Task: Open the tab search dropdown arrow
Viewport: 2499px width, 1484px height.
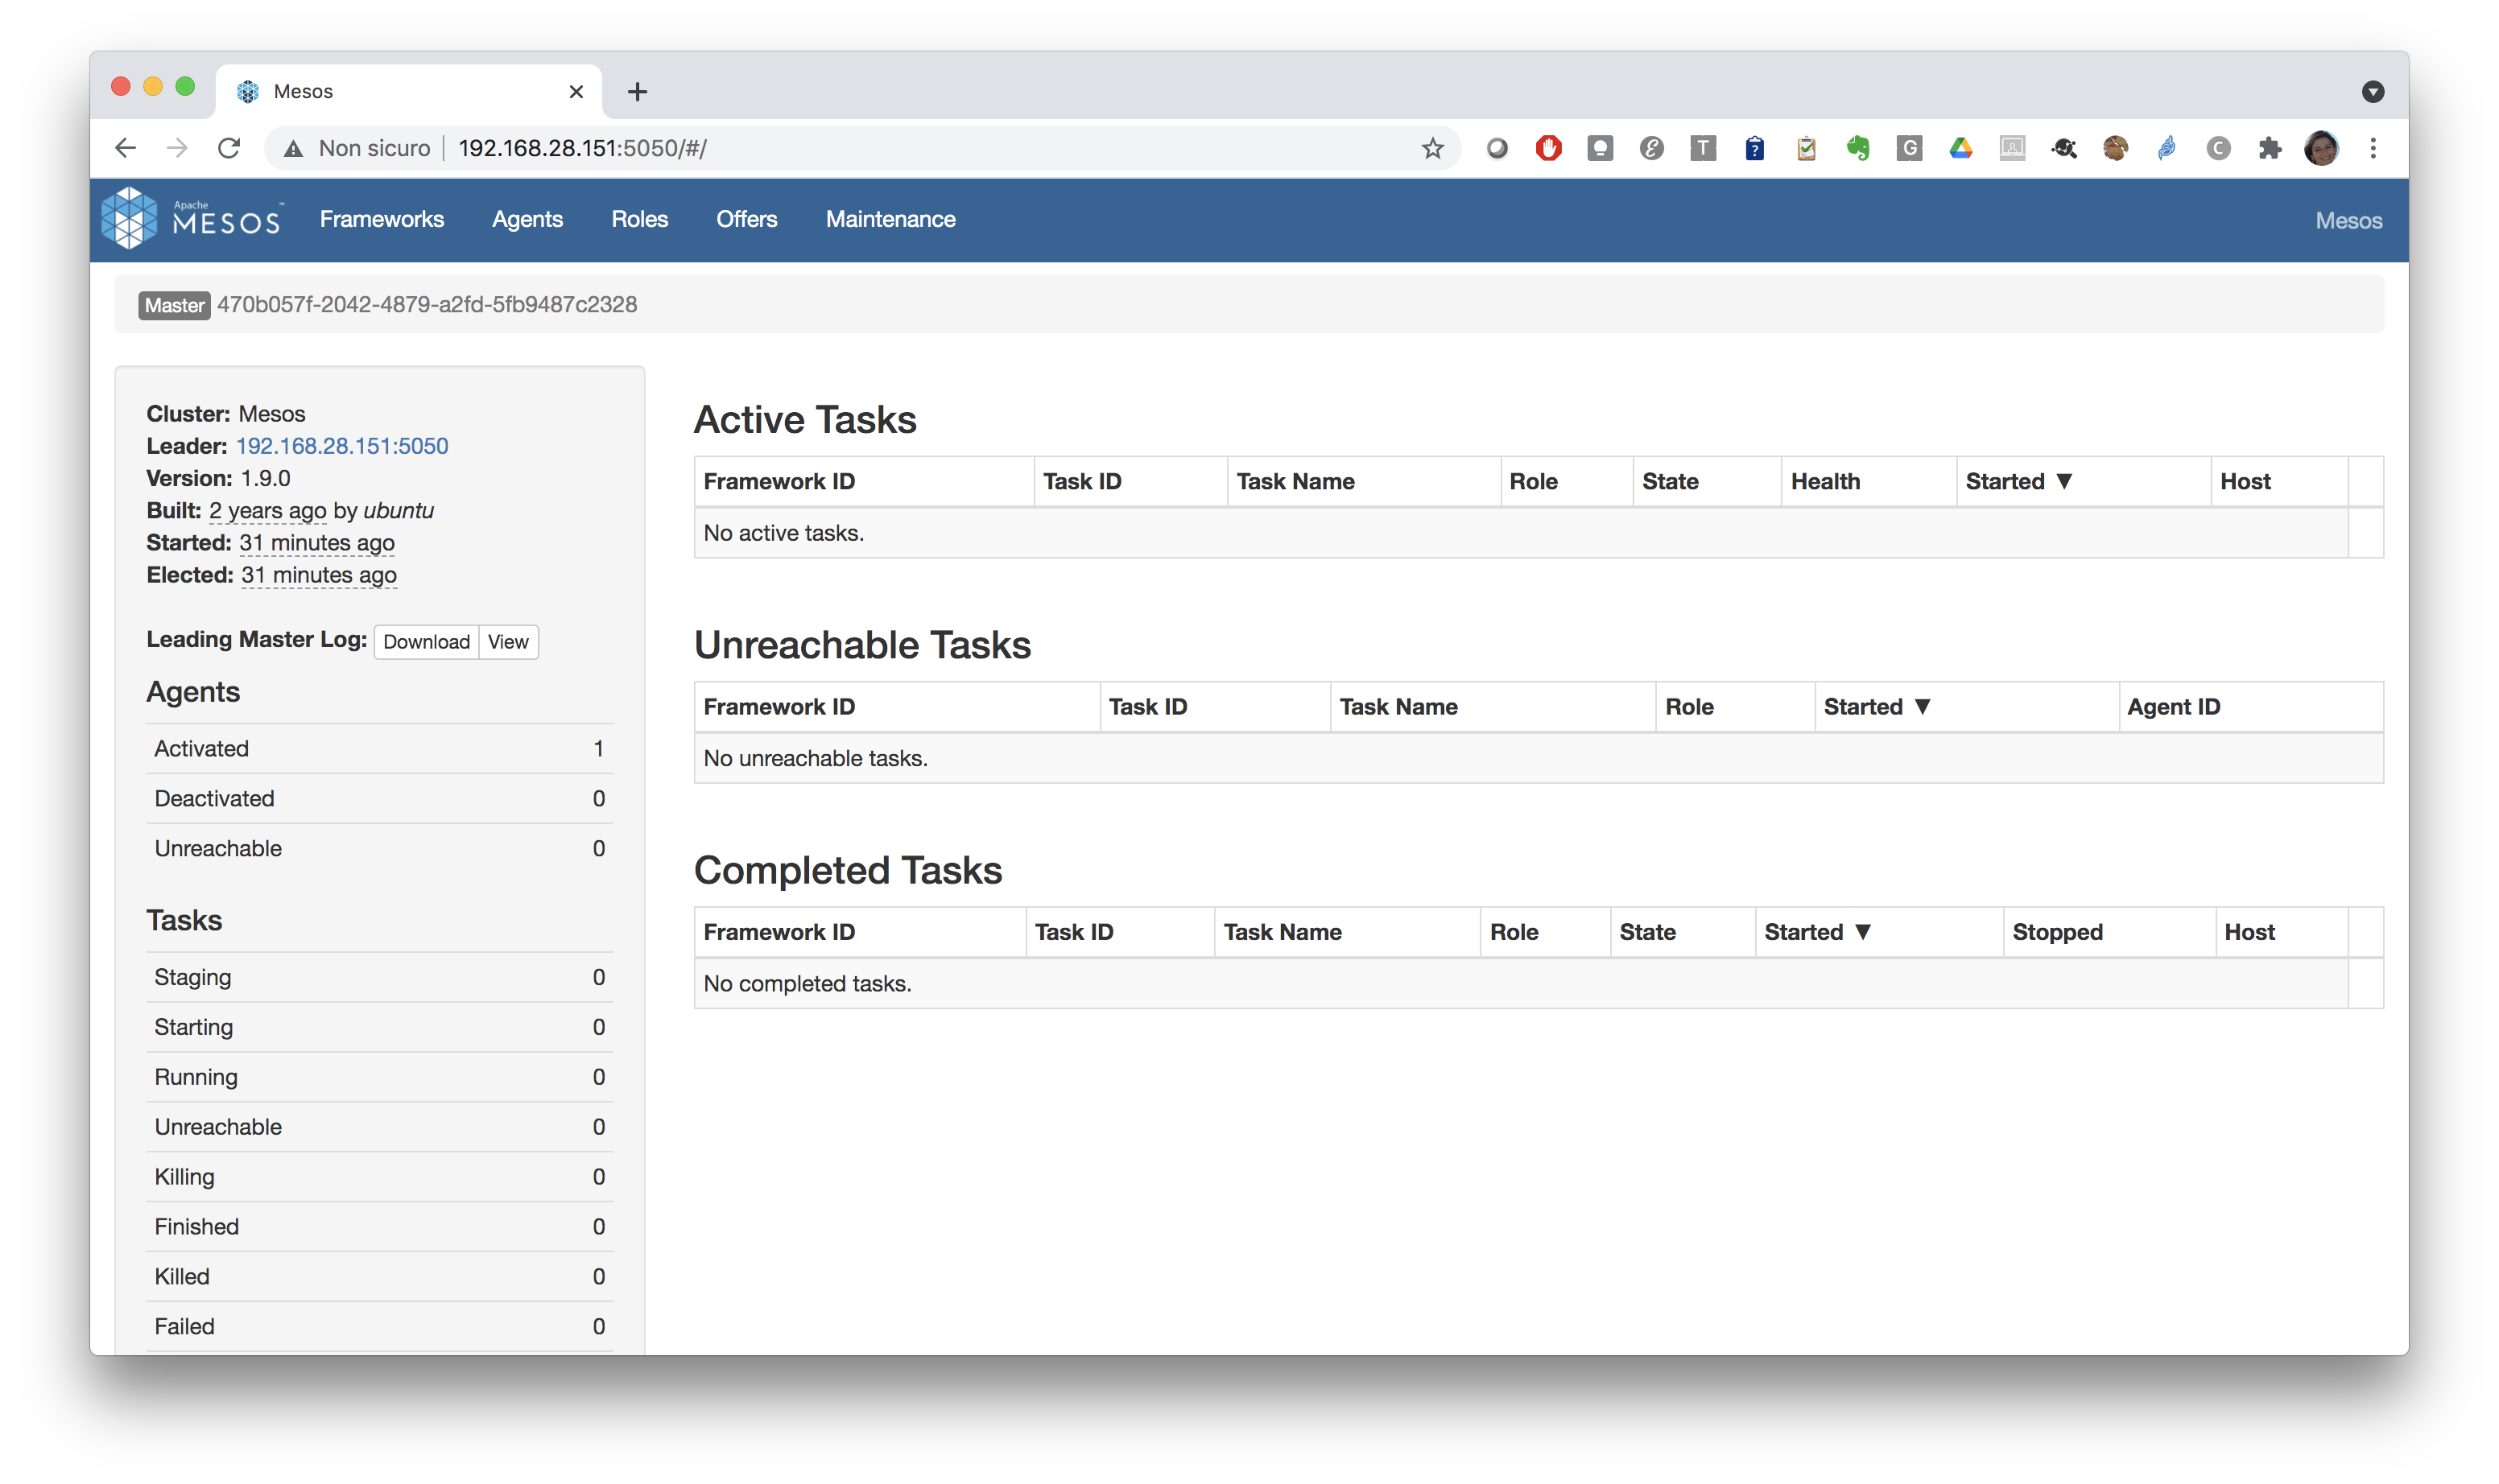Action: coord(2372,92)
